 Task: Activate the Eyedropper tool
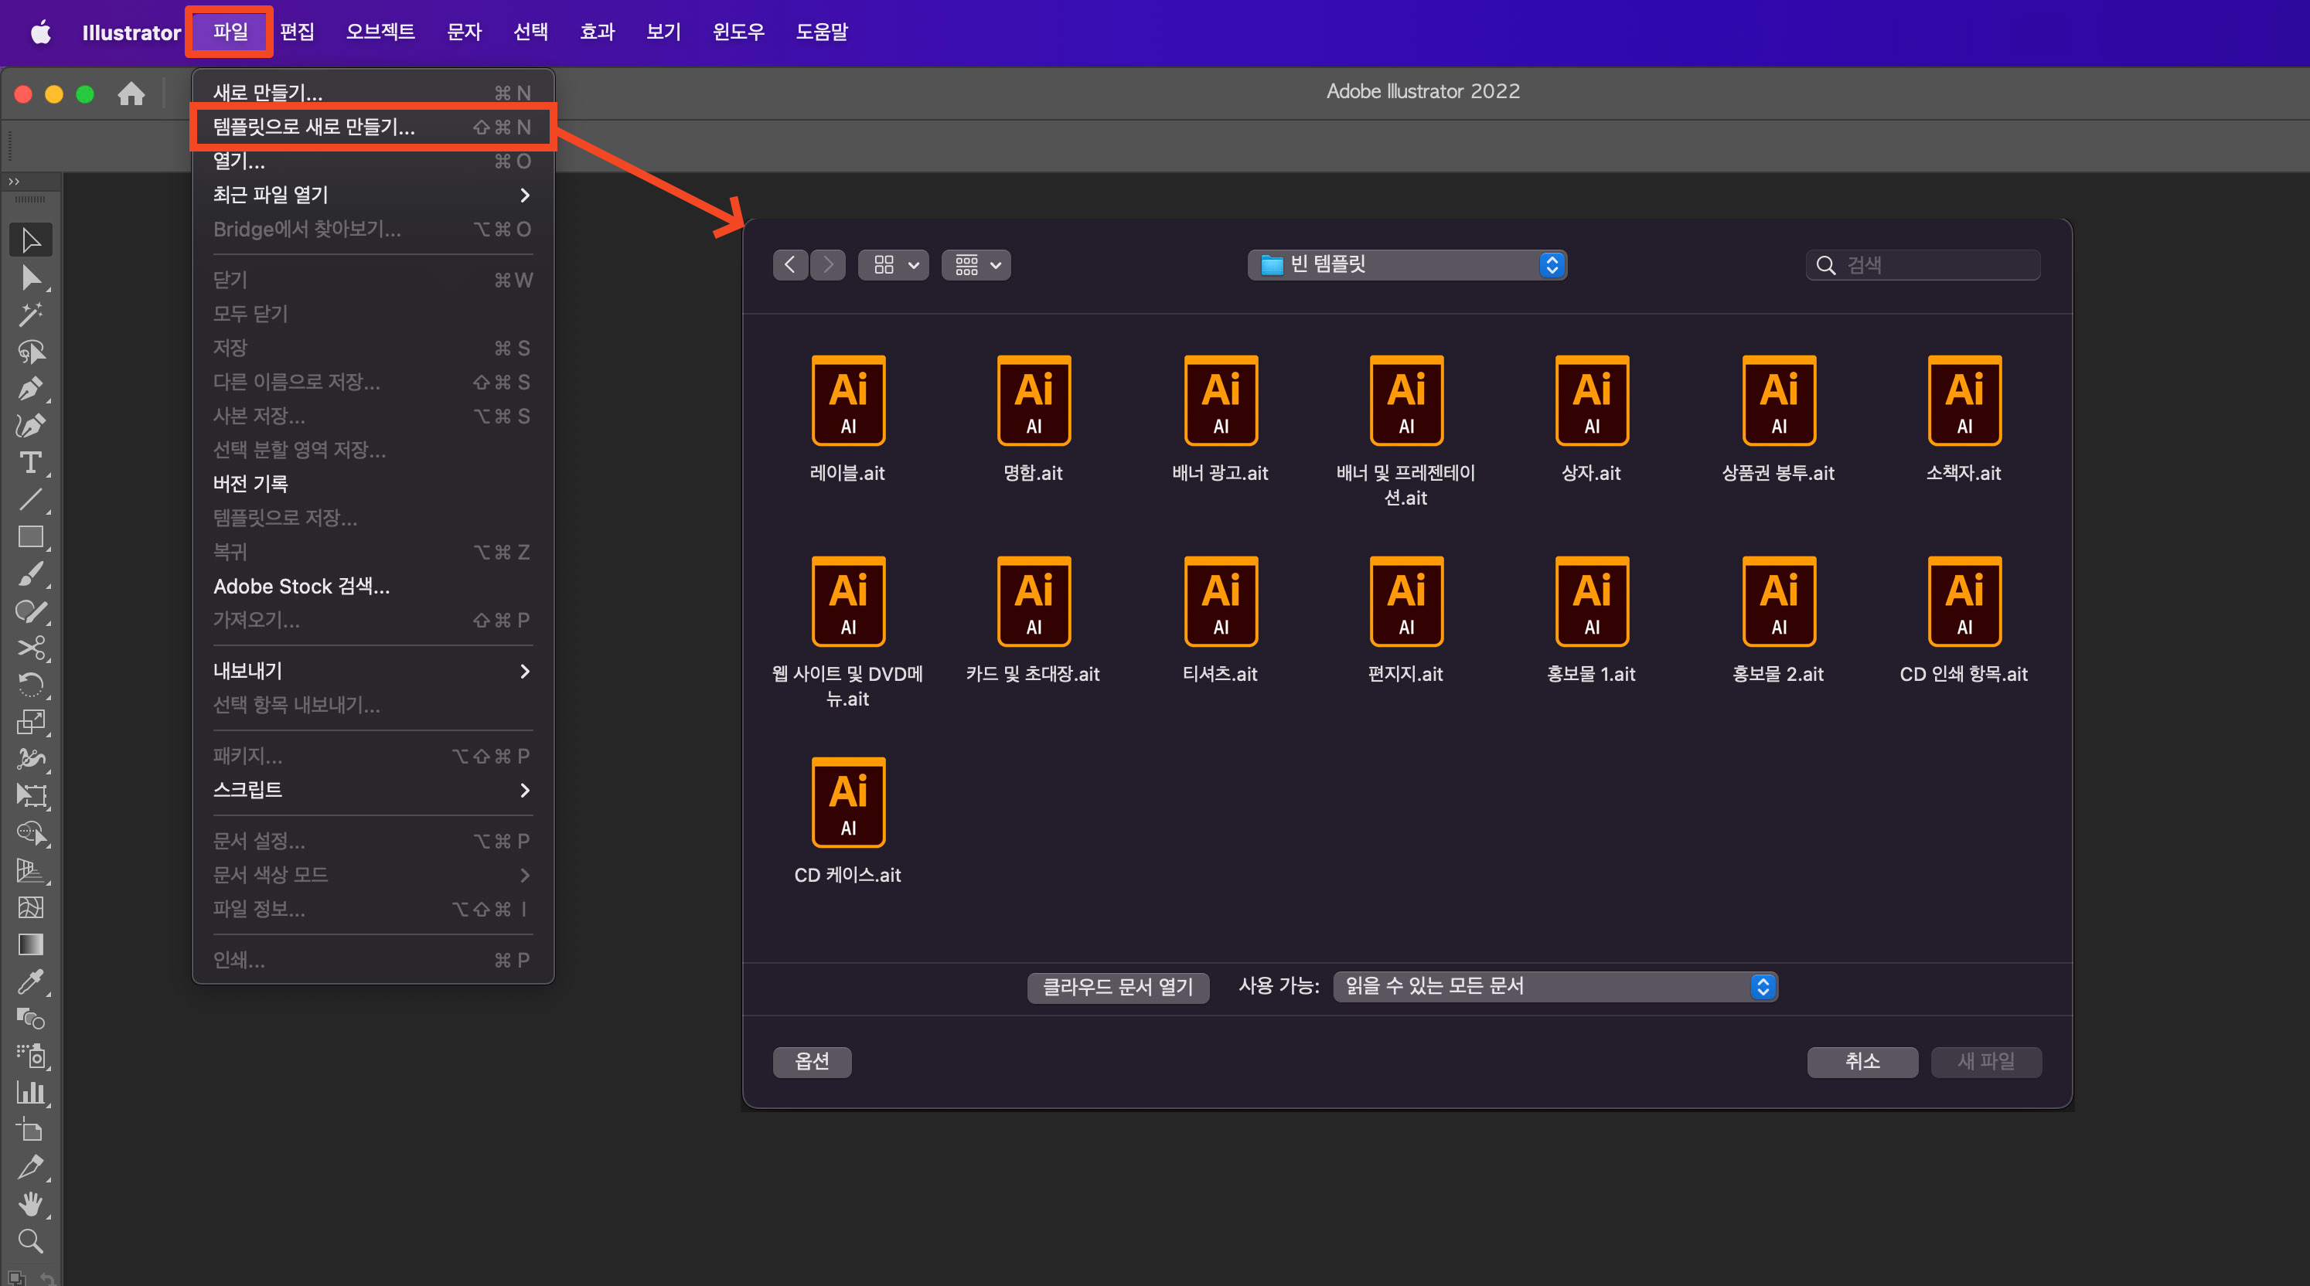coord(30,982)
